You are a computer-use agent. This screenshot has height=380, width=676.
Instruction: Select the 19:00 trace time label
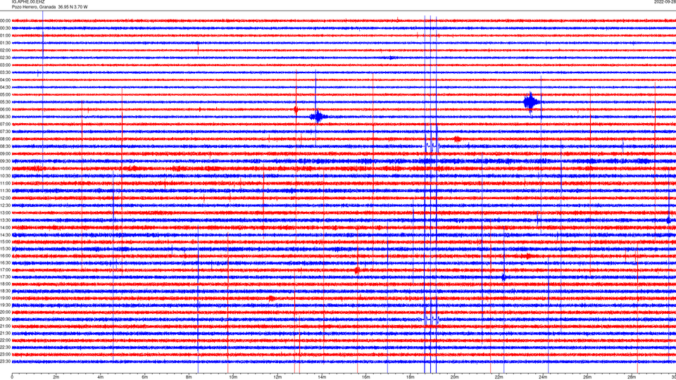[x=5, y=298]
